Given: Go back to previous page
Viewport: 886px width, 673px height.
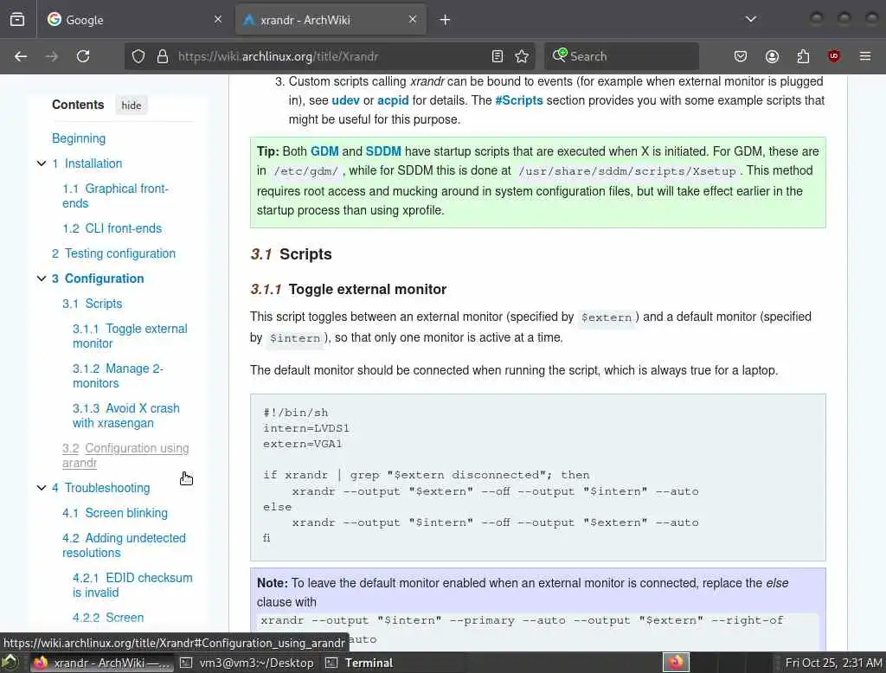Looking at the screenshot, I should (x=21, y=56).
